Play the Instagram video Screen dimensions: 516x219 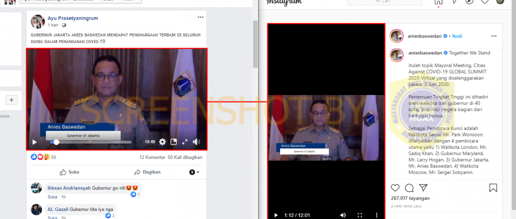point(276,215)
